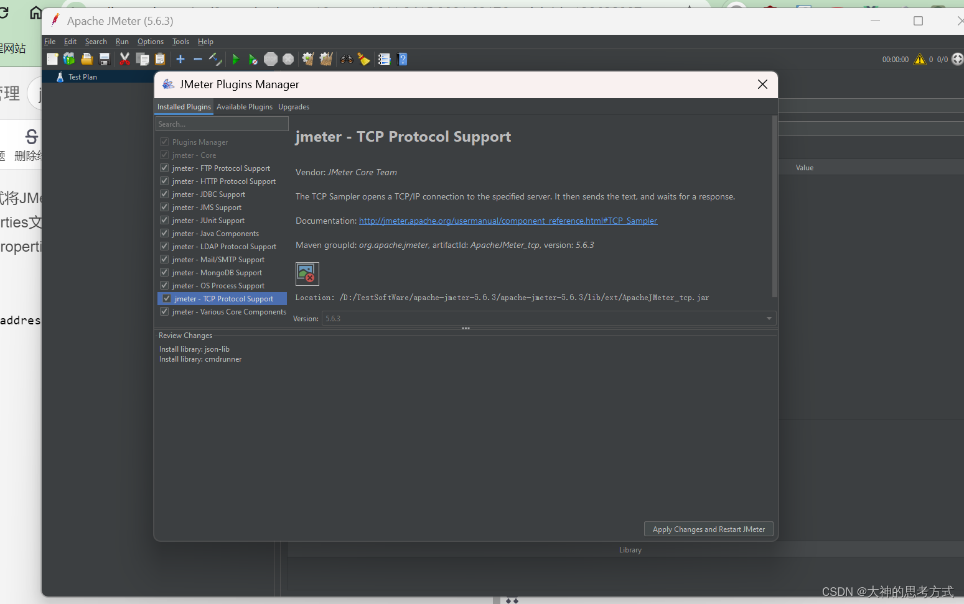Click the Shutdown test icon
Screen dimensions: 964x604
(x=288, y=59)
